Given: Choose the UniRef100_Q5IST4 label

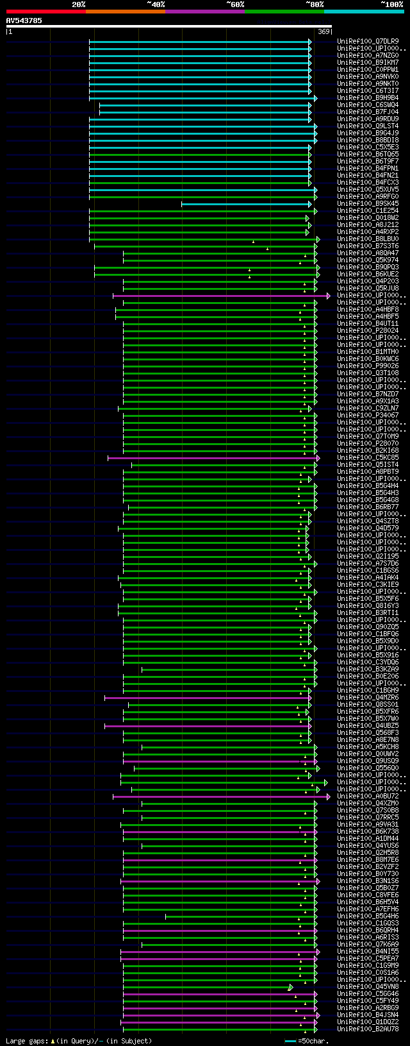Looking at the screenshot, I should pyautogui.click(x=368, y=465).
